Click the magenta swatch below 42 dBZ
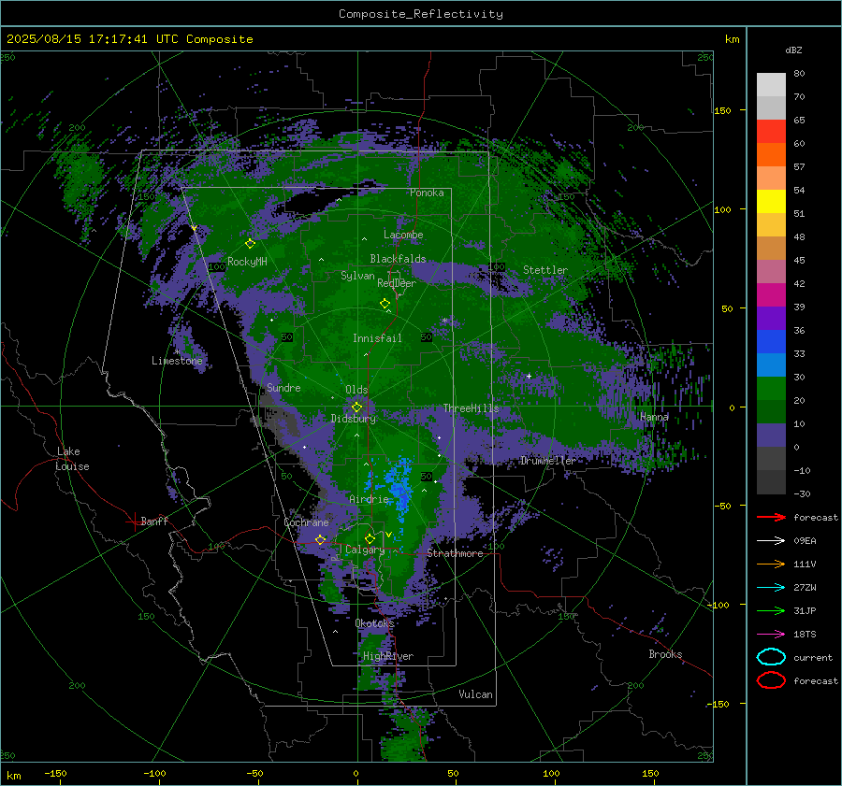The height and width of the screenshot is (786, 842). (x=771, y=295)
